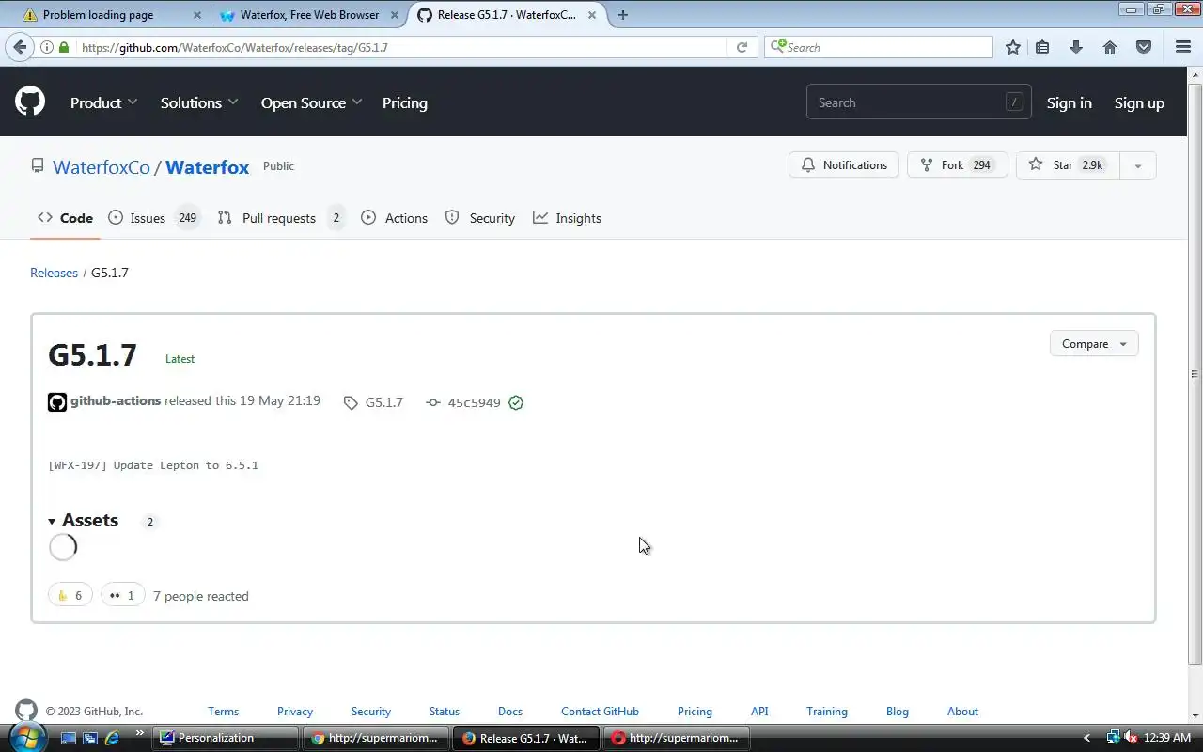Viewport: 1203px width, 752px height.
Task: Click the 45c5949 commit hash link
Action: [x=474, y=402]
